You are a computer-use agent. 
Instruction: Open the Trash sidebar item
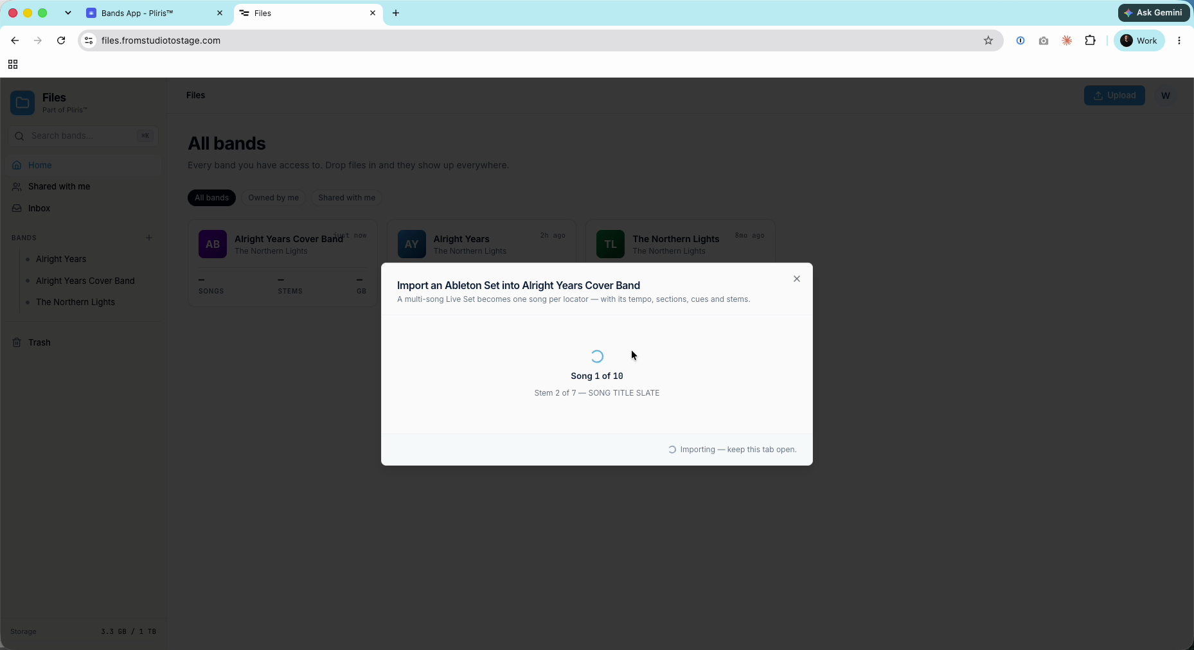point(84,342)
